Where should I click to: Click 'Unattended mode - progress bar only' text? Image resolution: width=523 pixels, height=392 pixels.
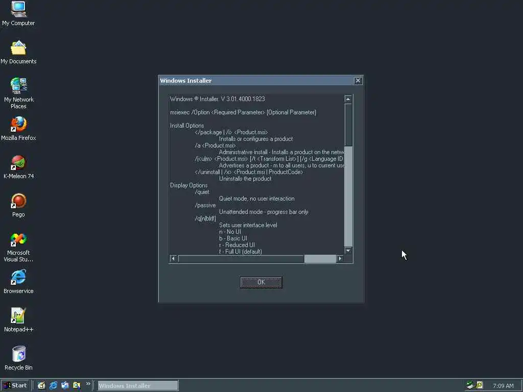[264, 212]
